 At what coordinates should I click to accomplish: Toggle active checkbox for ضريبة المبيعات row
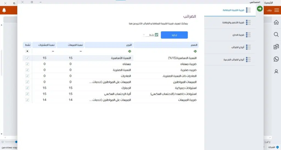pyautogui.click(x=27, y=100)
